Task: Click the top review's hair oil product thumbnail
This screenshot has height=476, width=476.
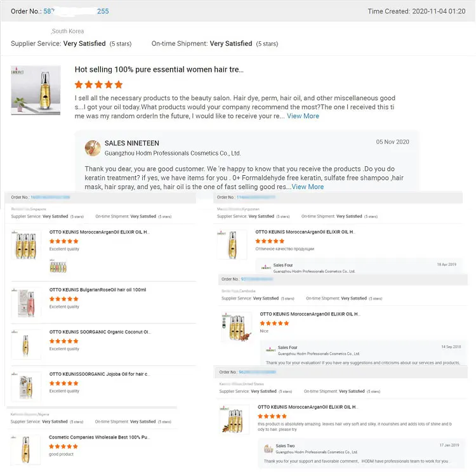Action: coord(36,90)
